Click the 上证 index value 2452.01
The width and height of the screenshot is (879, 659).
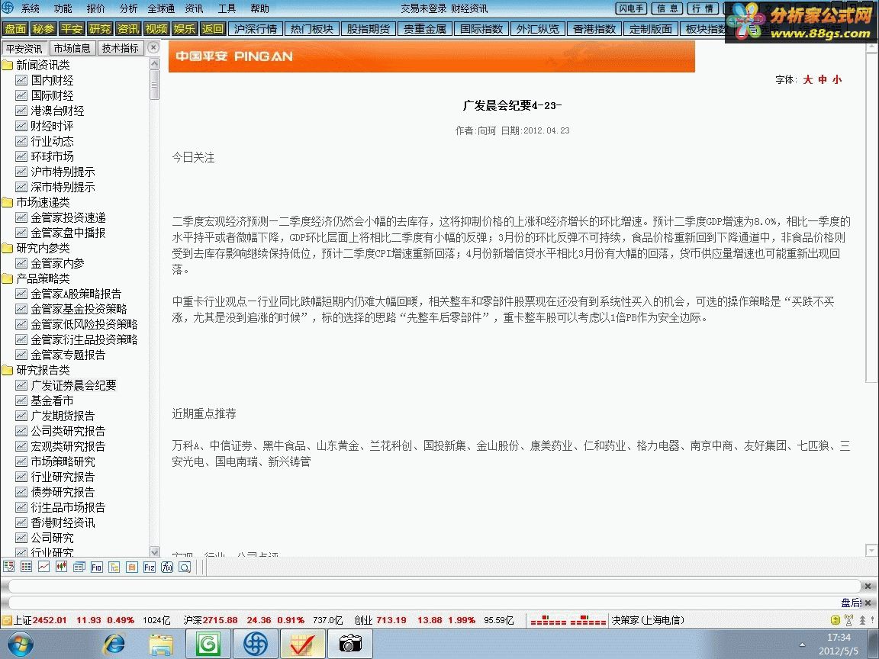50,620
